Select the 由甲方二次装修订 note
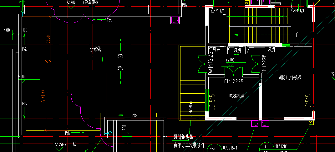 tap(189, 146)
